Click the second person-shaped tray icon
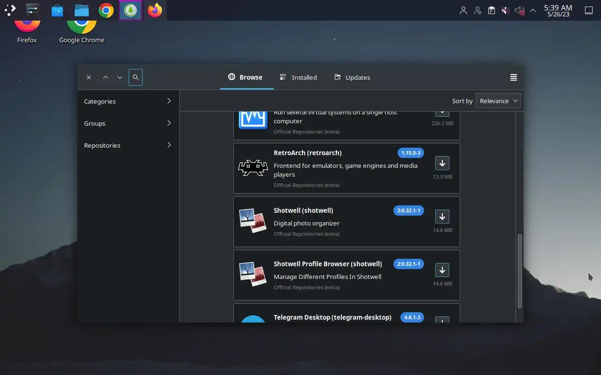 [478, 10]
